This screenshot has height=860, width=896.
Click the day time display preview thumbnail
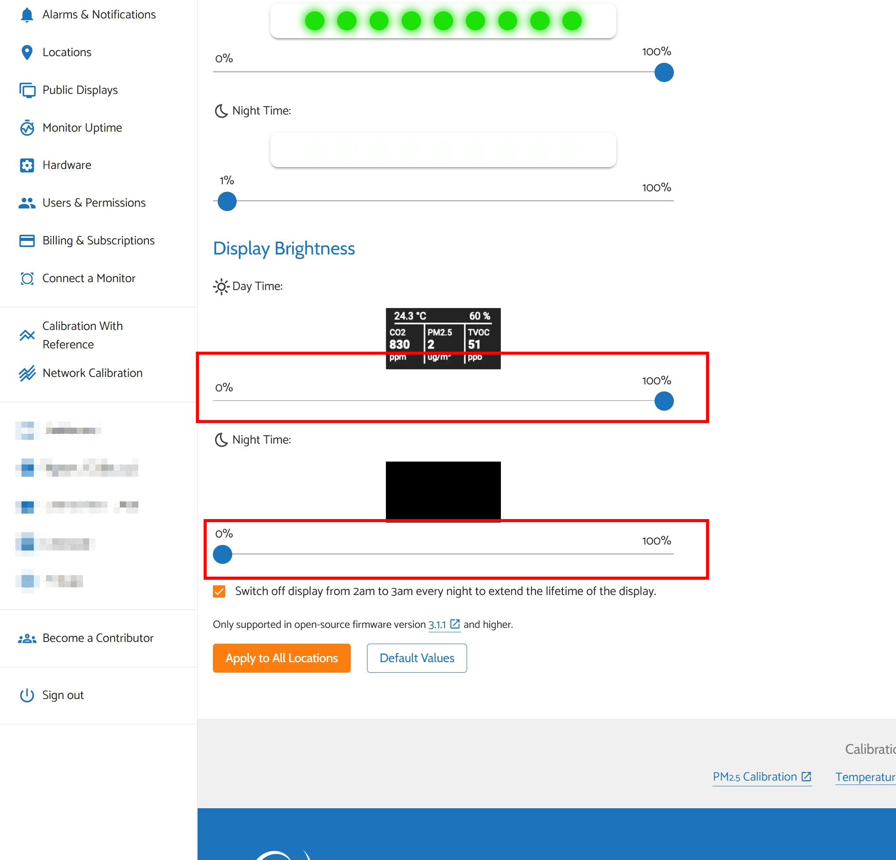click(443, 338)
